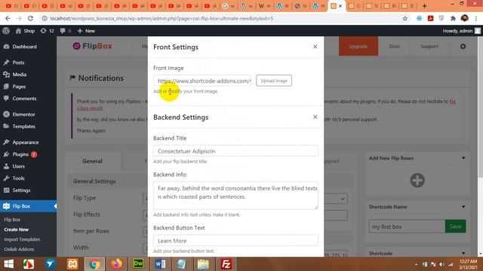Open the New content menu
The height and width of the screenshot is (271, 483).
(86, 31)
